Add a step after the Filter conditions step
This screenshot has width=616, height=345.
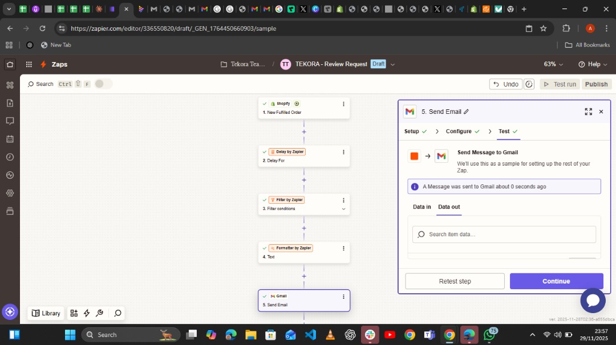point(304,228)
